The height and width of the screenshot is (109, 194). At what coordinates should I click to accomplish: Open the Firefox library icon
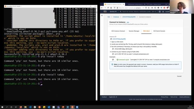click(152, 8)
